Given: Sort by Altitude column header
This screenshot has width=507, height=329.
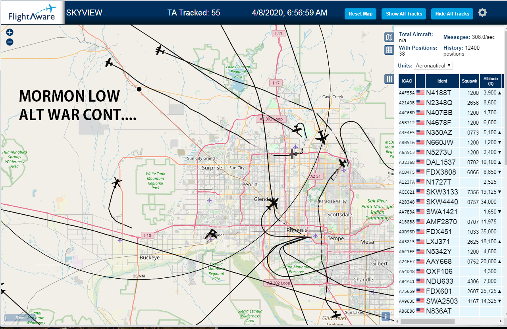Looking at the screenshot, I should pyautogui.click(x=491, y=81).
